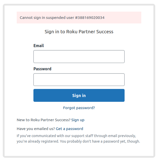158x161 pixels.
Task: Click the user number #388169020034 in the alert
Action: (90, 18)
